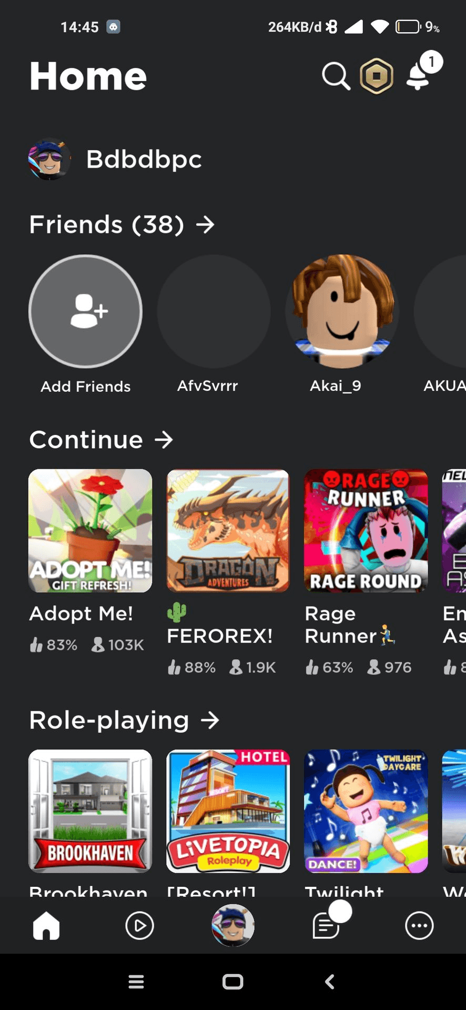Open Akai_9 friend avatar
The height and width of the screenshot is (1010, 466).
[x=342, y=311]
